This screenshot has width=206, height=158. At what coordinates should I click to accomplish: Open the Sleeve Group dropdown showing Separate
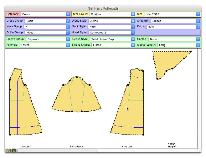pyautogui.click(x=48, y=39)
